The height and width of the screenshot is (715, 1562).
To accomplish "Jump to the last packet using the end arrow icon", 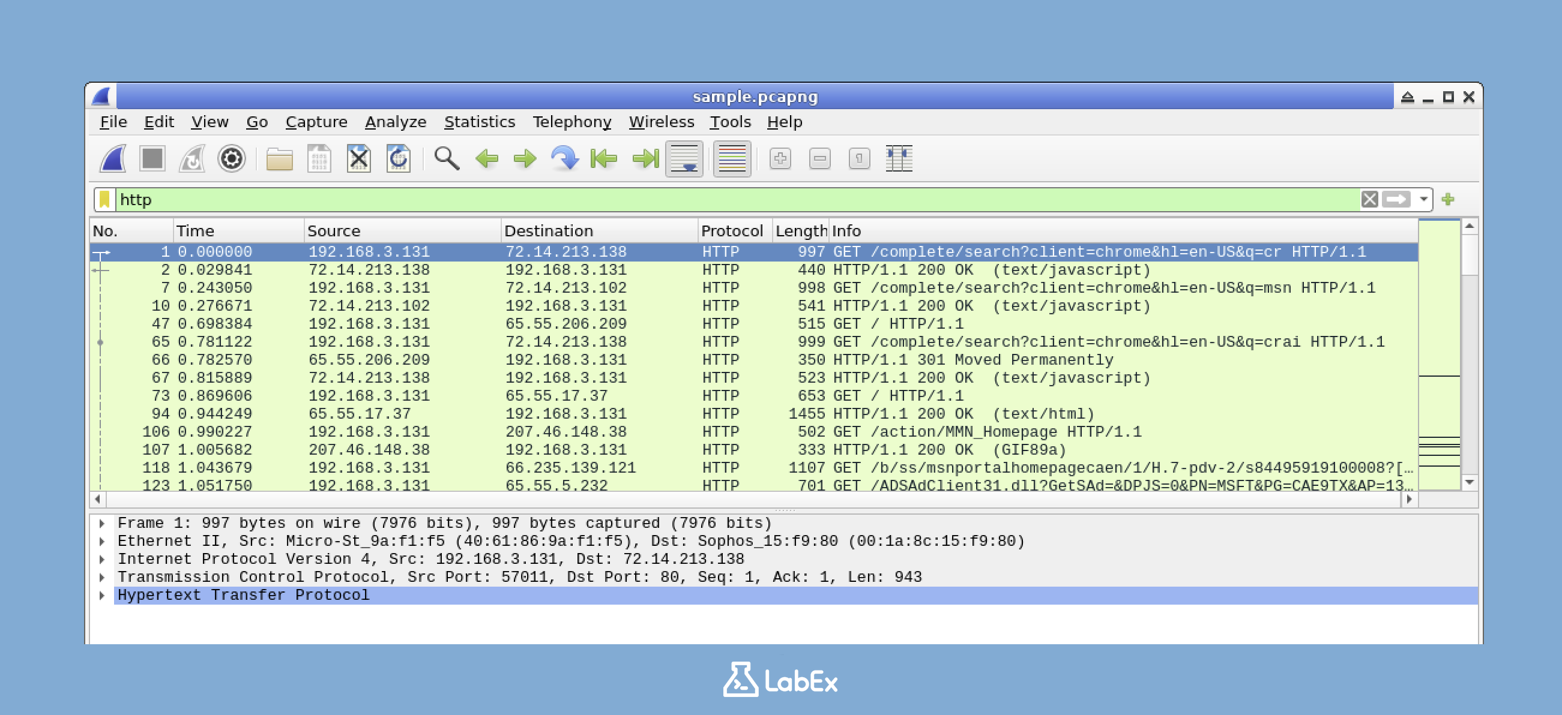I will (644, 159).
